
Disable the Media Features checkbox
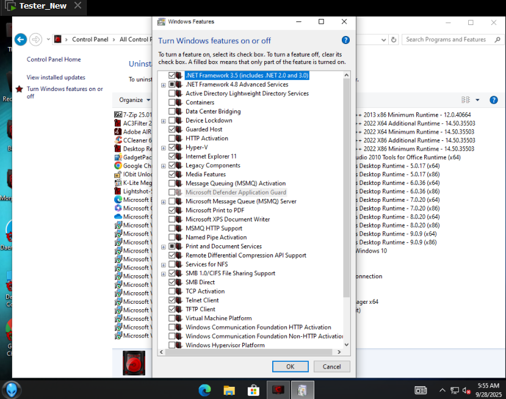[x=172, y=174]
